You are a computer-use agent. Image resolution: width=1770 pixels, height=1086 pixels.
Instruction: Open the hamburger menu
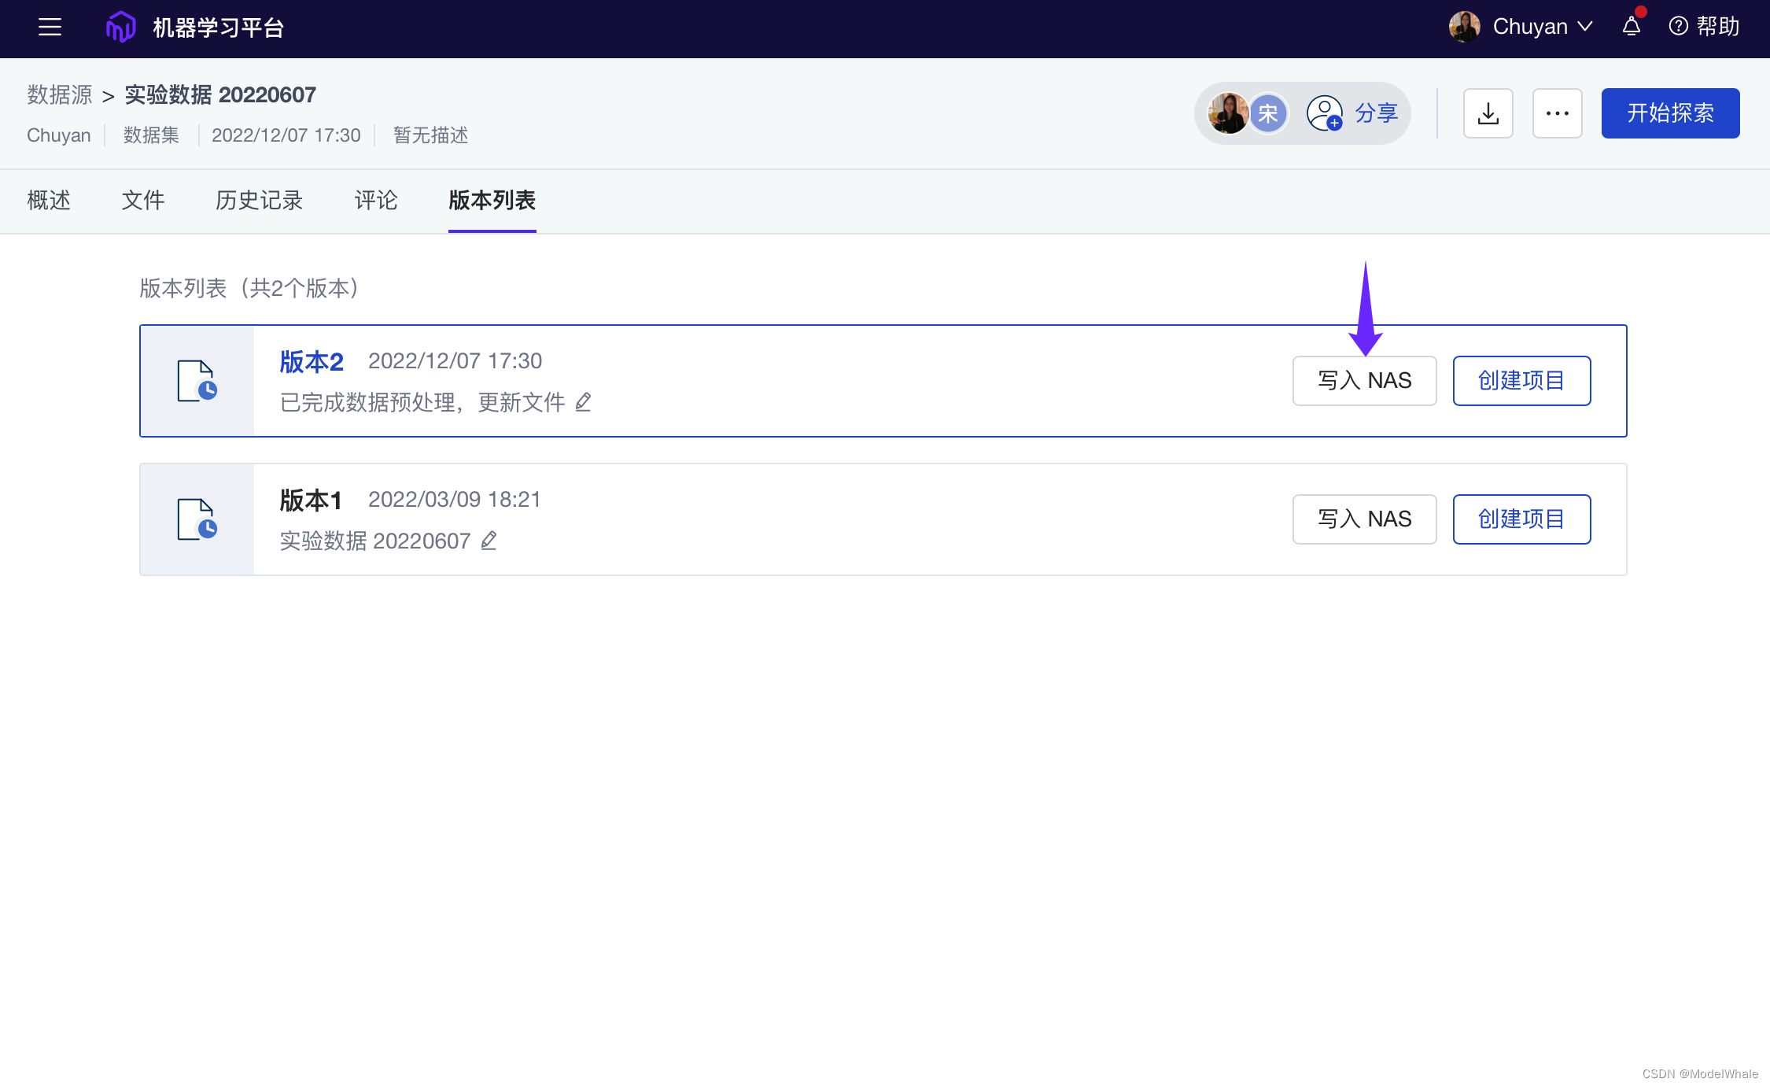[x=50, y=27]
